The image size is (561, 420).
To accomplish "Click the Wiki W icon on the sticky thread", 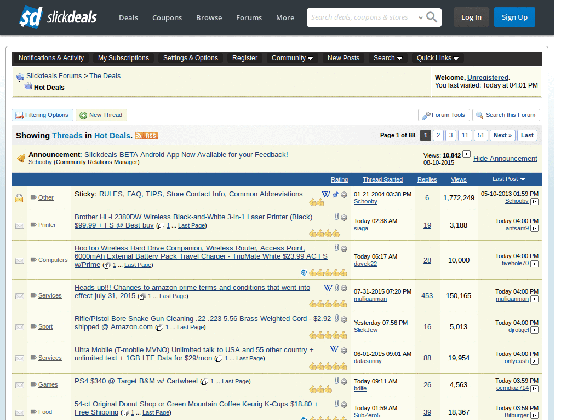I will click(x=326, y=194).
